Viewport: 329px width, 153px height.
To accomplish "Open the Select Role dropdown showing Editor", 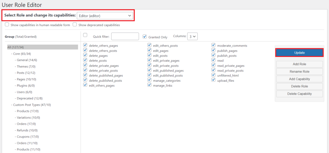I will pyautogui.click(x=105, y=15).
